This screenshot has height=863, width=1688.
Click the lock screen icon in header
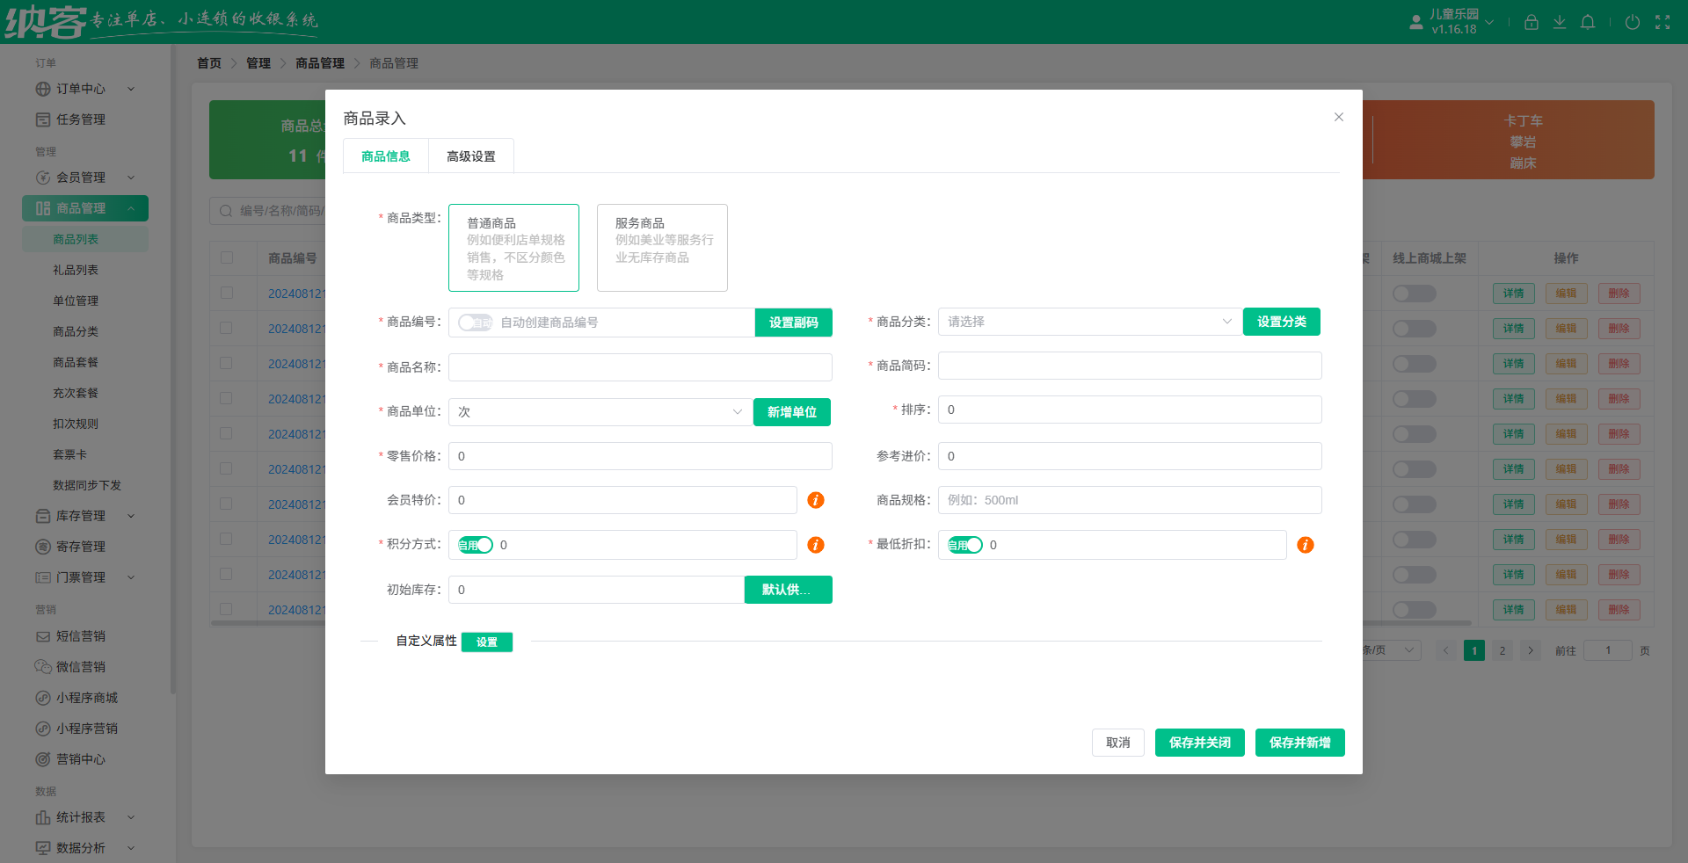tap(1531, 22)
